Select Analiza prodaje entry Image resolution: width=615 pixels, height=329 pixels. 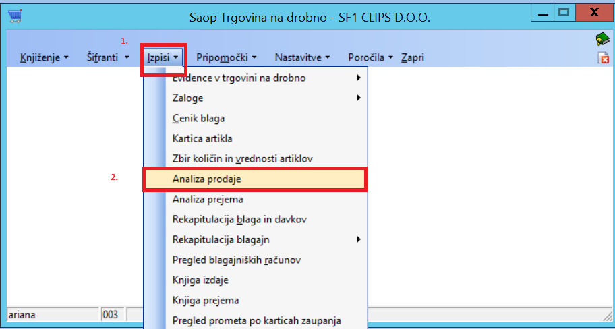255,179
